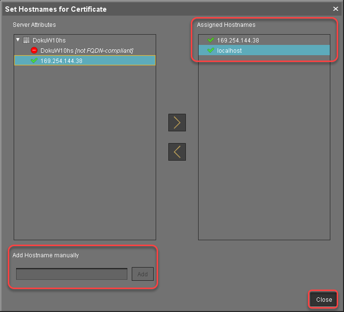Click the server icon beside DokuW10hs
Screen dimensions: 344x312
click(26, 41)
